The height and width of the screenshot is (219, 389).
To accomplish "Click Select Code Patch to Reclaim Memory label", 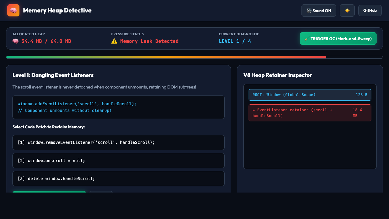I will tap(49, 127).
